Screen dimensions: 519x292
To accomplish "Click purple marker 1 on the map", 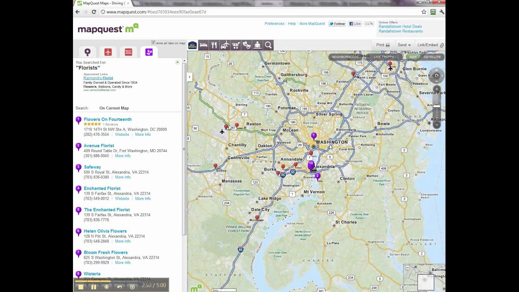I will 313,135.
